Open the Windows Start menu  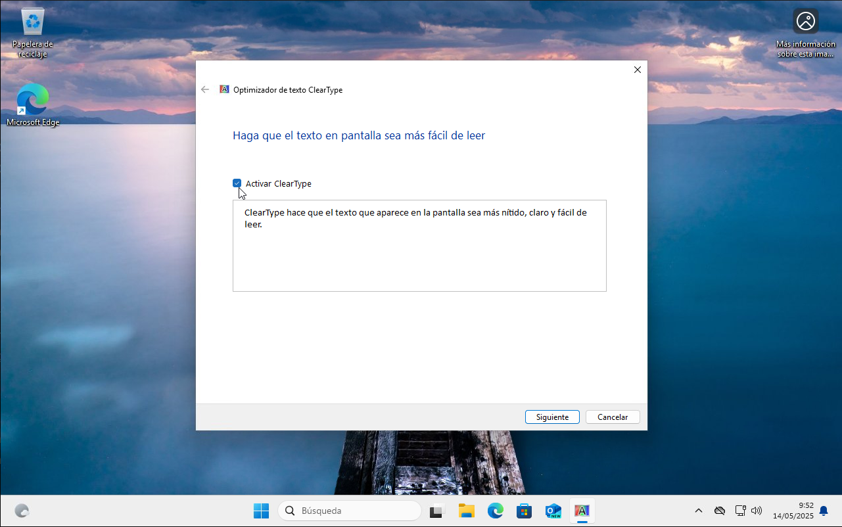[261, 511]
